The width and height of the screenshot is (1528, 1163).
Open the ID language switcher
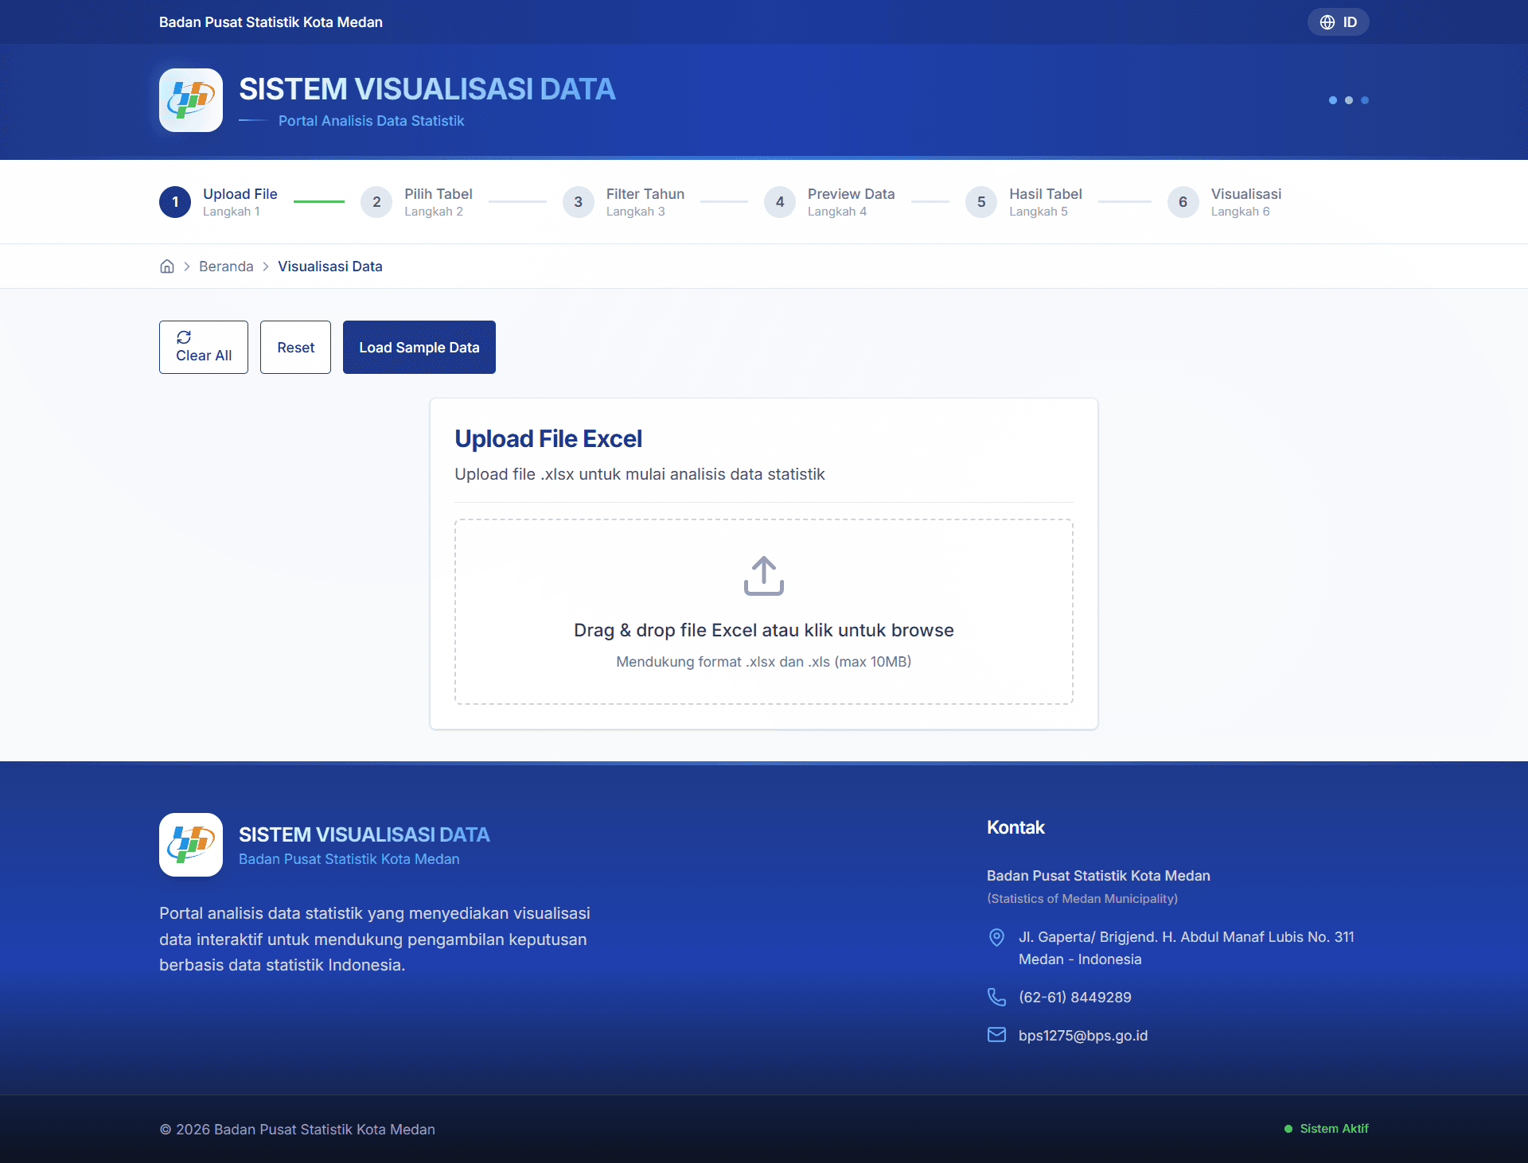point(1339,22)
